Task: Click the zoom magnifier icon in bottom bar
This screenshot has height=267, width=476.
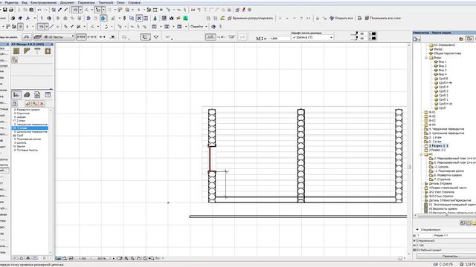Action: pyautogui.click(x=145, y=258)
